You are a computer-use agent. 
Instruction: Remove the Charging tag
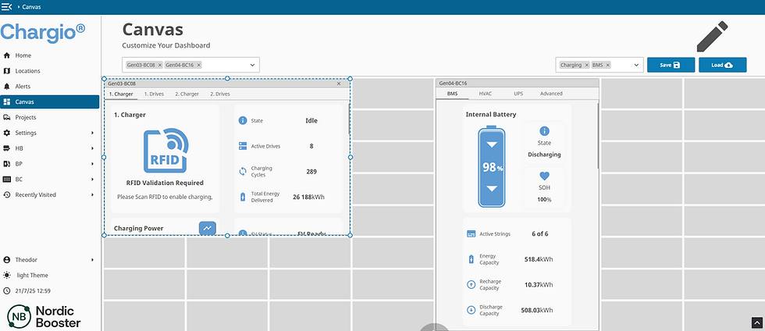click(x=586, y=65)
